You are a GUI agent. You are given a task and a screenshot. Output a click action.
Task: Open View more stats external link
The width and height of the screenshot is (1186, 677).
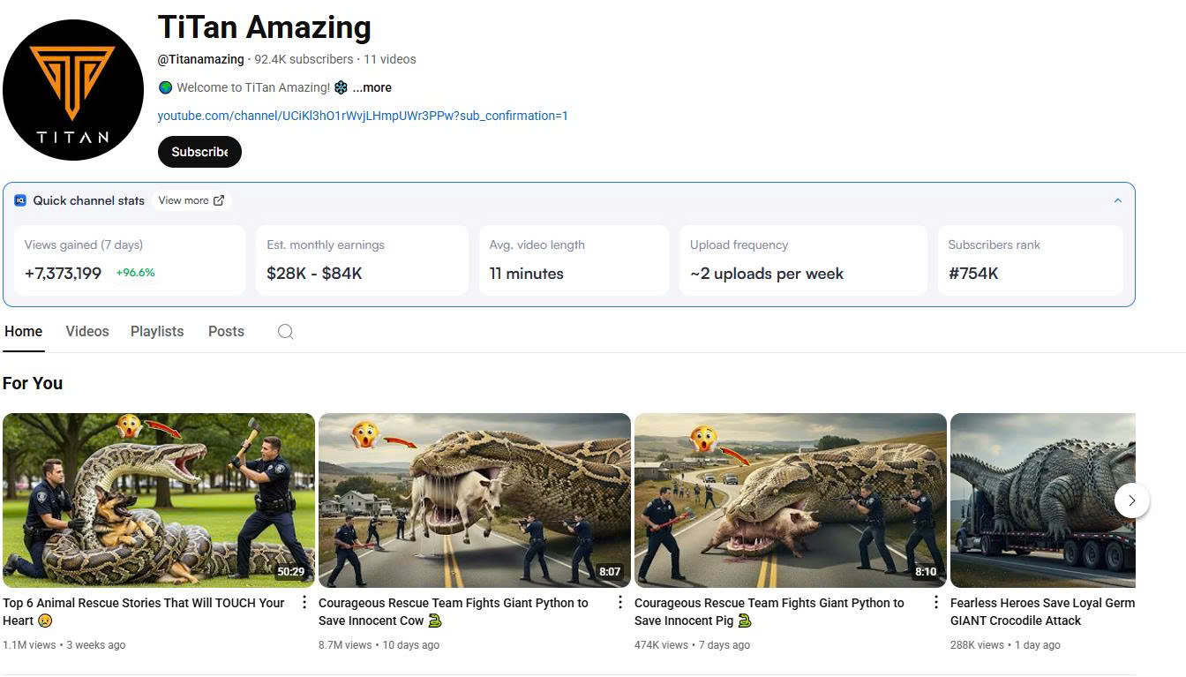191,200
